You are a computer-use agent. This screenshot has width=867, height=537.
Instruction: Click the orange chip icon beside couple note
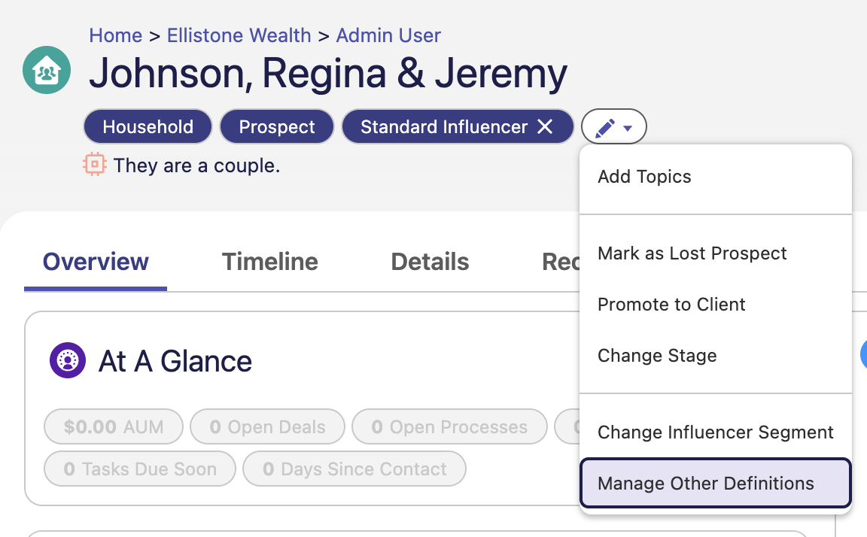coord(95,165)
